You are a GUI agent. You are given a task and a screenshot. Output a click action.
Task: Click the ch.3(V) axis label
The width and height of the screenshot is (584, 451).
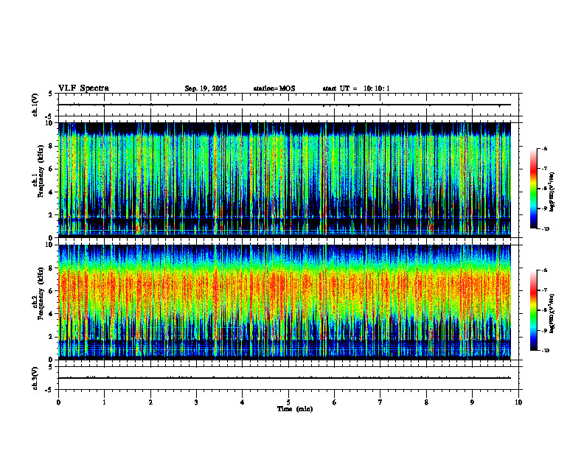[35, 378]
